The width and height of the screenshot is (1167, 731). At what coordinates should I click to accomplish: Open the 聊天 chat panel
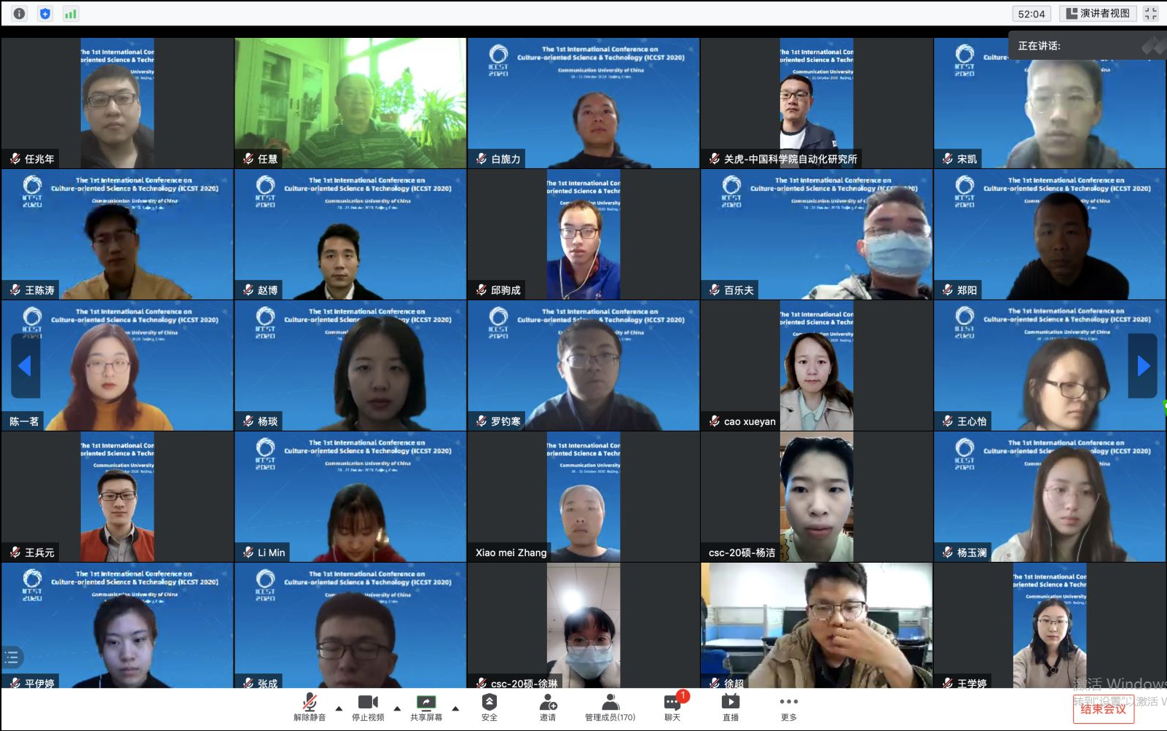click(x=672, y=706)
